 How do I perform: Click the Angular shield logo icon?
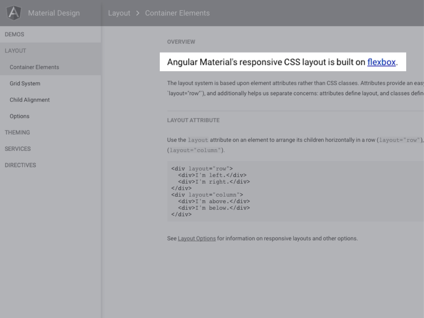(14, 13)
